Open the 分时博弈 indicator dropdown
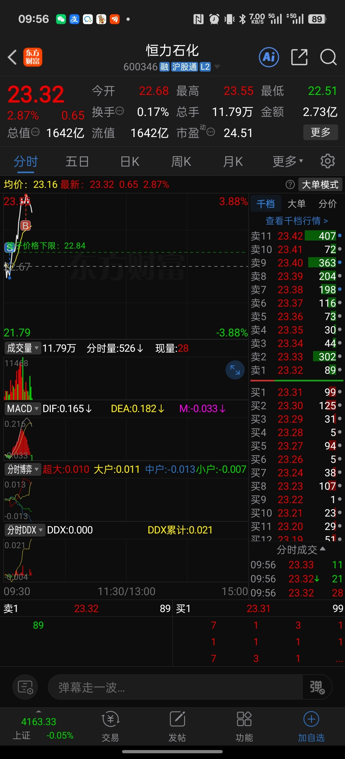This screenshot has width=345, height=759. point(23,469)
